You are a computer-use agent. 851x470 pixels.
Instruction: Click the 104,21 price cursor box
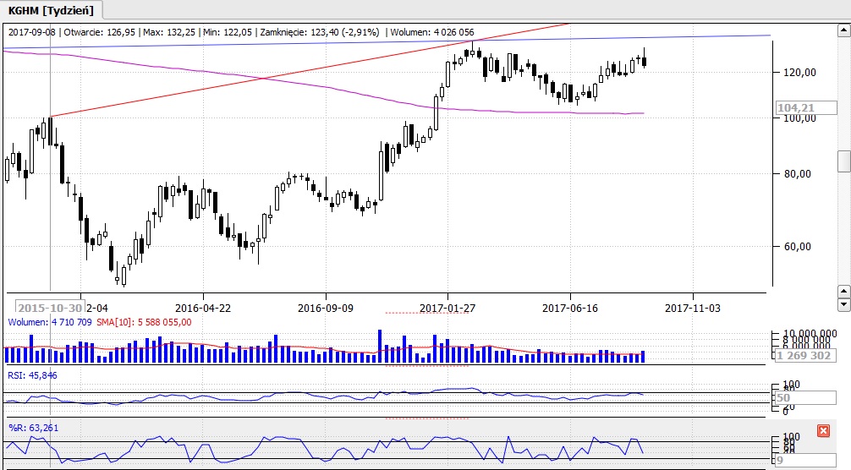[797, 108]
